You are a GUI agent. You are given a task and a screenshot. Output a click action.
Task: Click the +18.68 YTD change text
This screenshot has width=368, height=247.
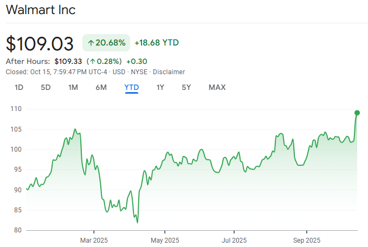157,42
